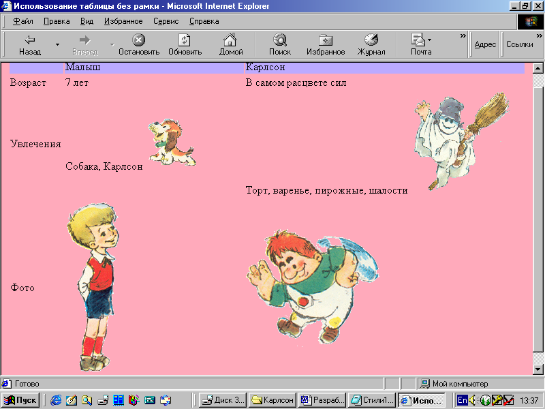
Task: Click the ghost with broom image
Action: point(461,141)
